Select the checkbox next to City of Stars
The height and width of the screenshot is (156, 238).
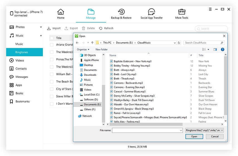click(51, 89)
